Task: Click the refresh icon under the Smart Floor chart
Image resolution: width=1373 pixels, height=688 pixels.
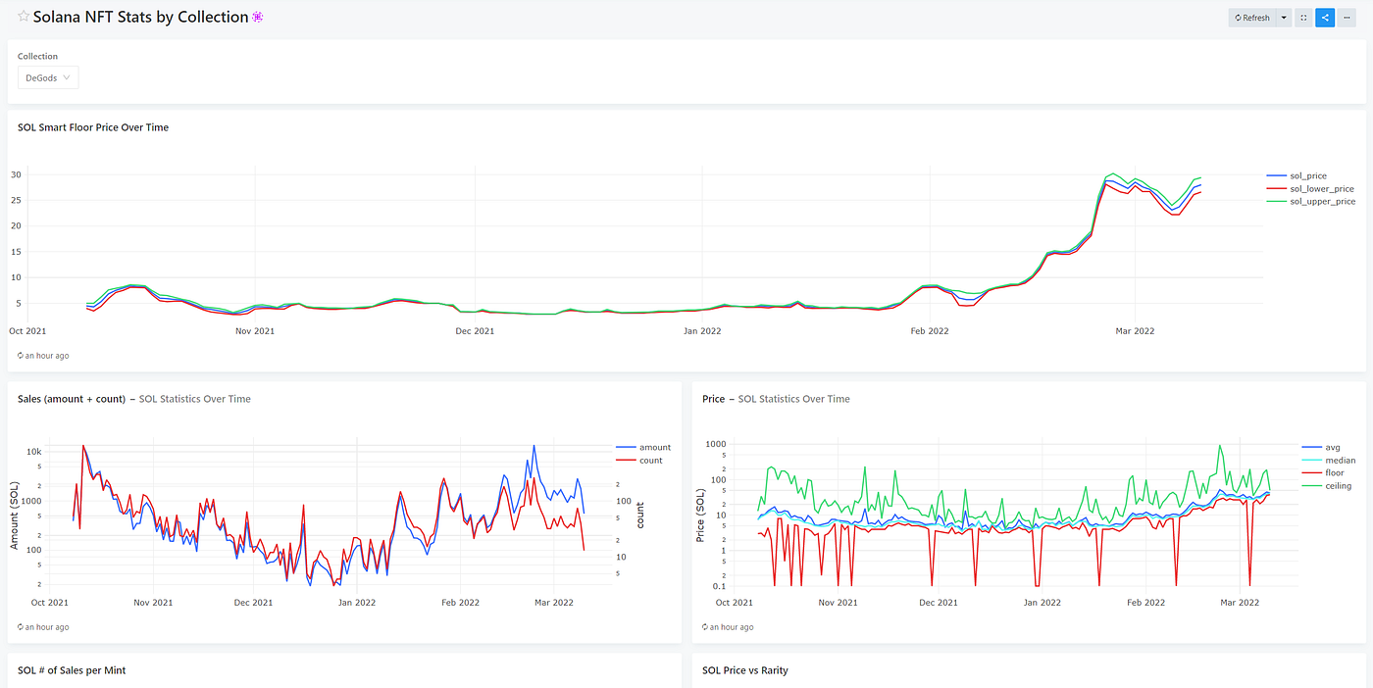Action: [x=21, y=356]
